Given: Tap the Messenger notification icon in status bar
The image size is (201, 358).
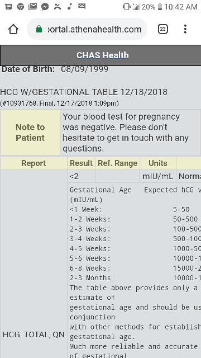Looking at the screenshot, I should pos(45,7).
